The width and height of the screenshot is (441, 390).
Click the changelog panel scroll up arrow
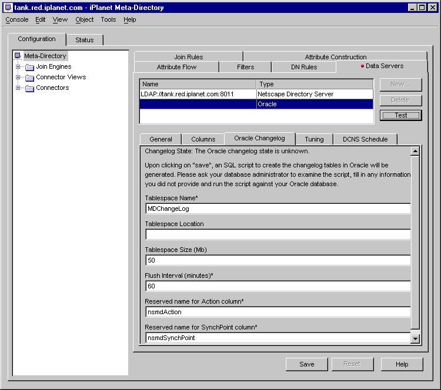415,151
